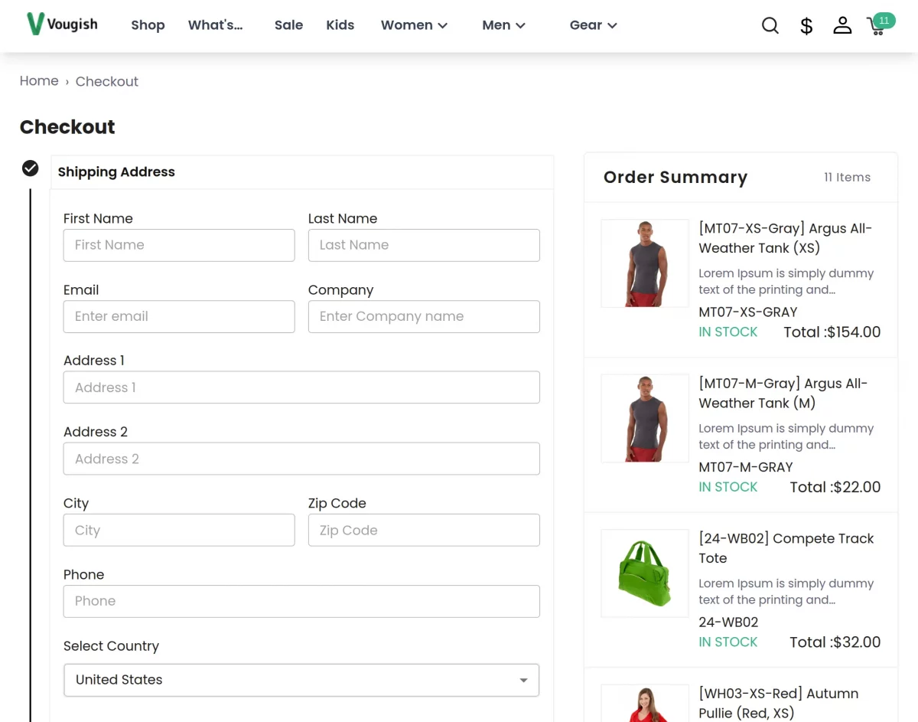The image size is (918, 722).
Task: Focus the First Name input field
Action: pos(179,245)
